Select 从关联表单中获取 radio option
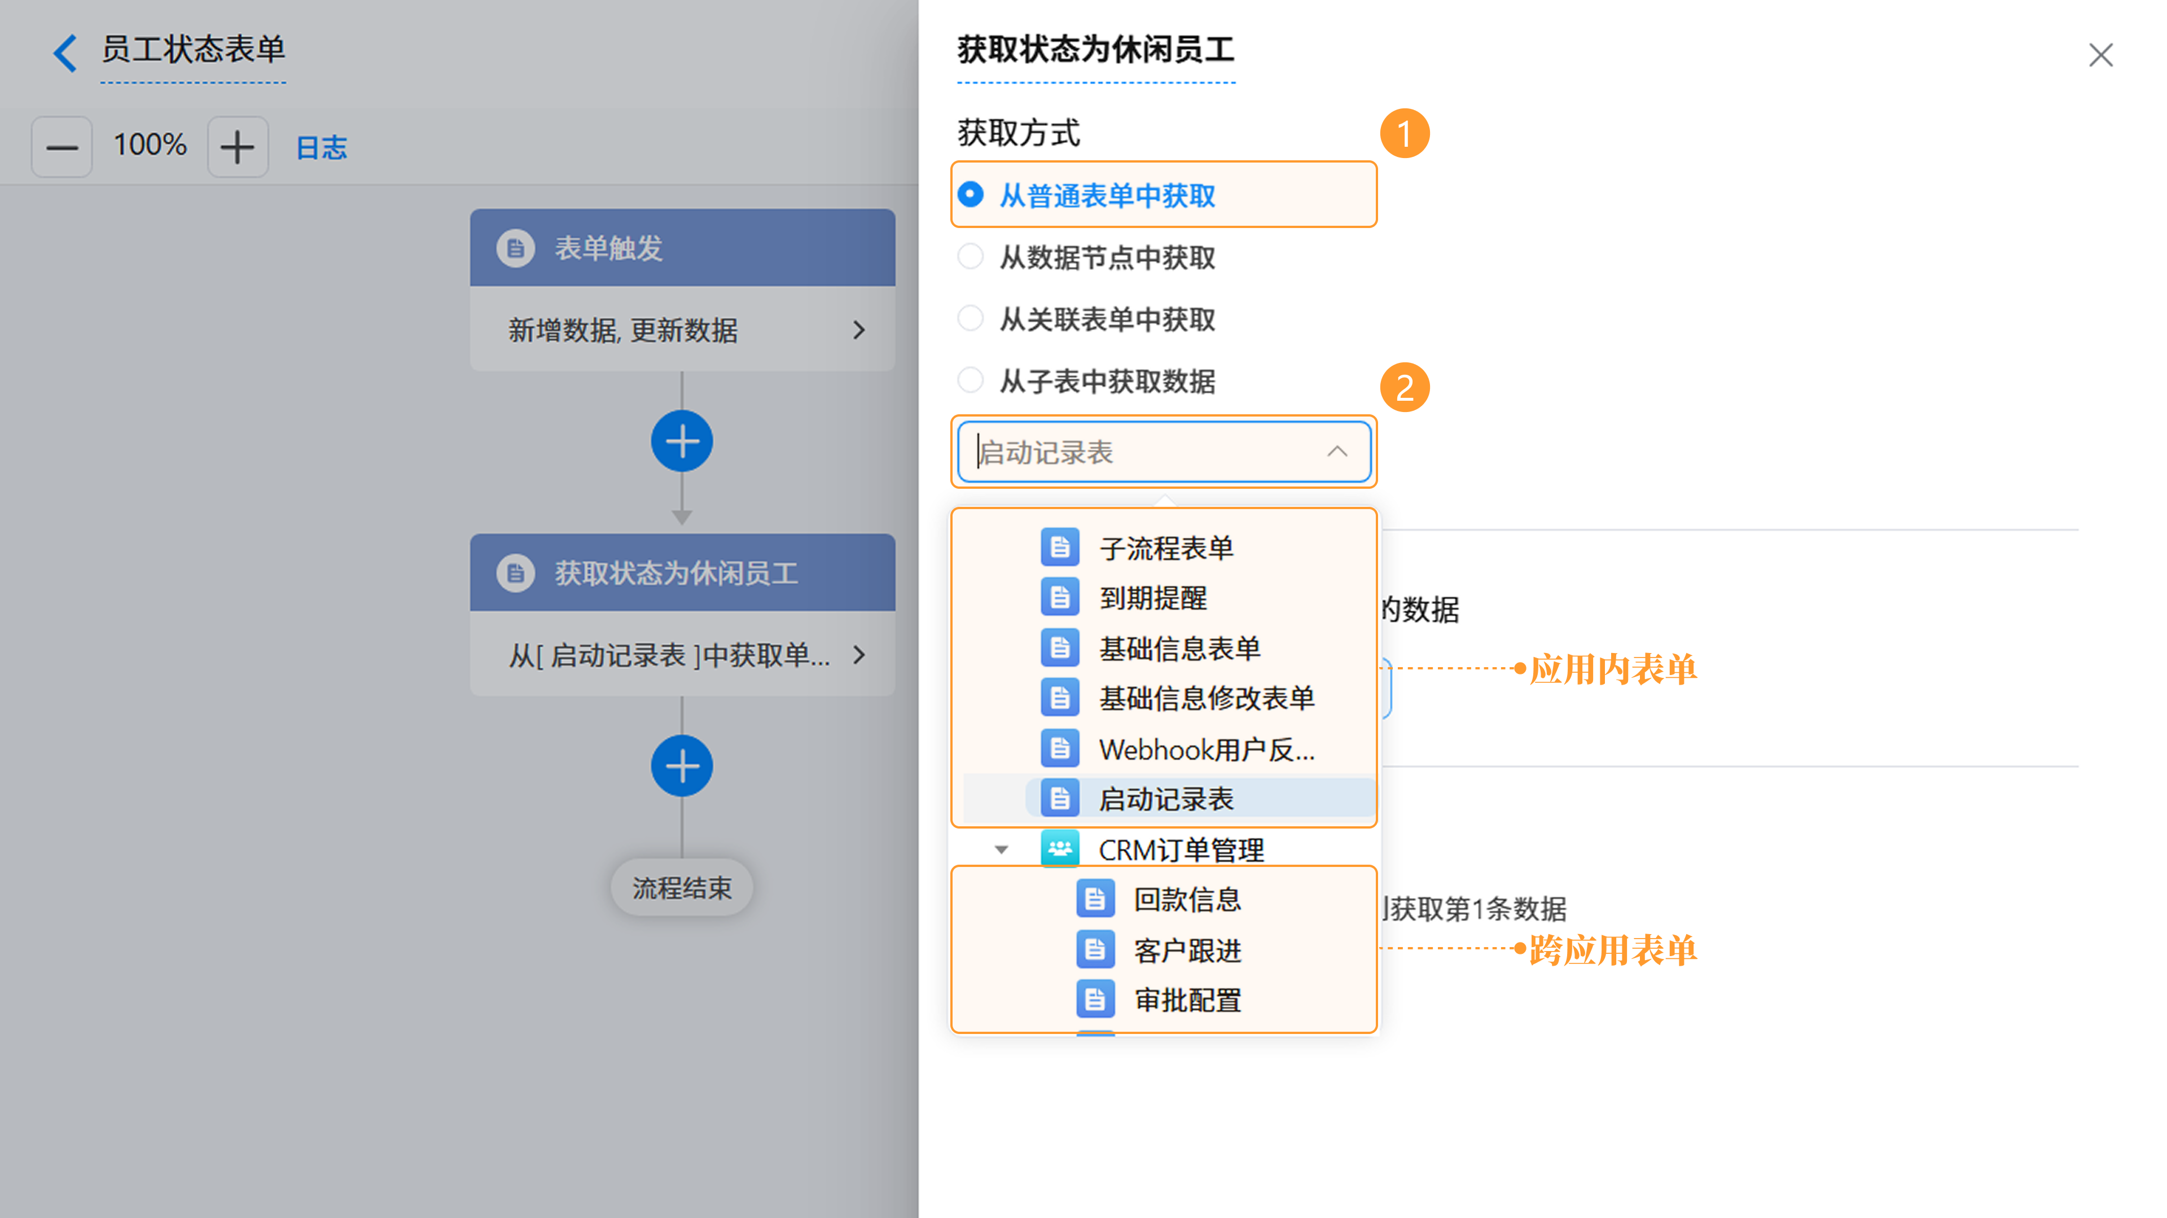 [1087, 319]
